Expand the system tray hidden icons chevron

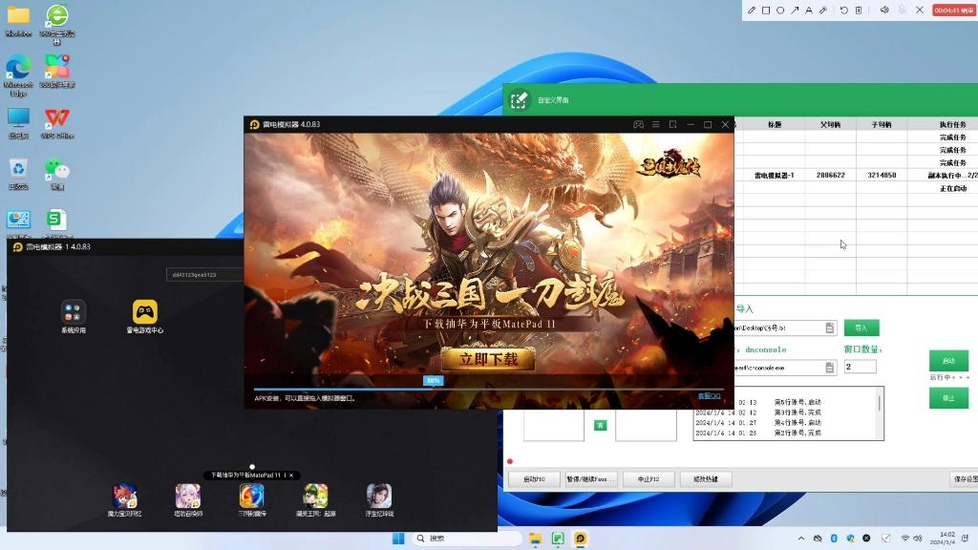[x=801, y=539]
